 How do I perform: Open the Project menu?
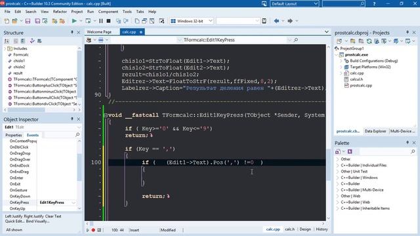point(77,12)
